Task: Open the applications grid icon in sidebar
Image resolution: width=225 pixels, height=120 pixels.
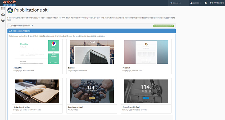Action: pyautogui.click(x=3, y=9)
